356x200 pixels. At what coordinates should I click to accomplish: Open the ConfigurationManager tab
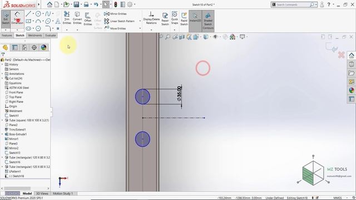(24, 47)
